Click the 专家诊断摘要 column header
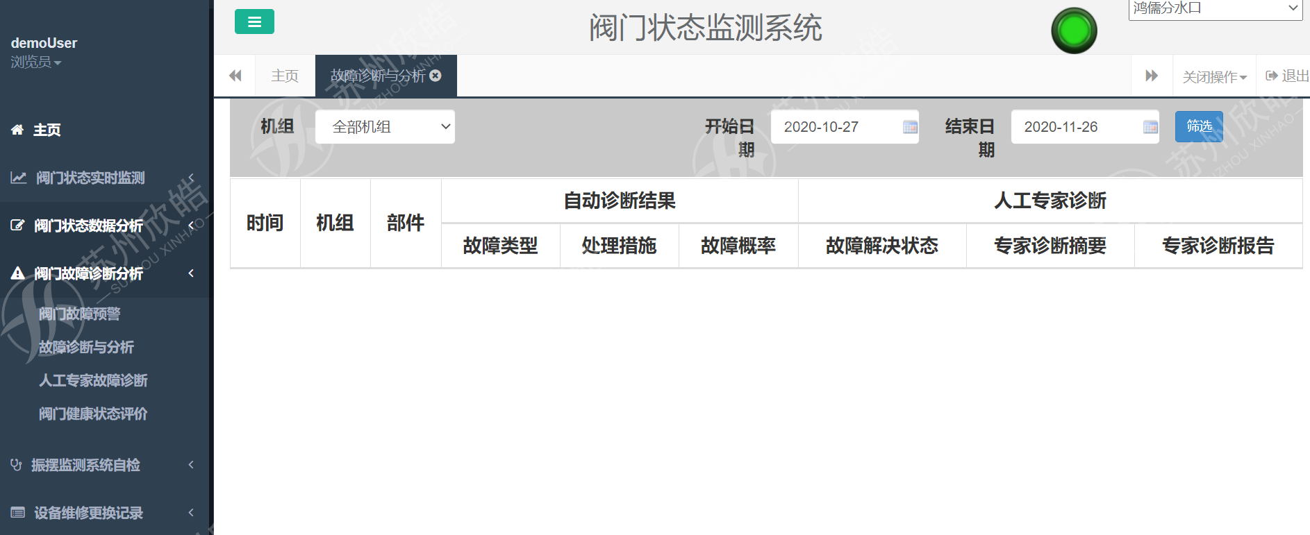 point(1050,246)
